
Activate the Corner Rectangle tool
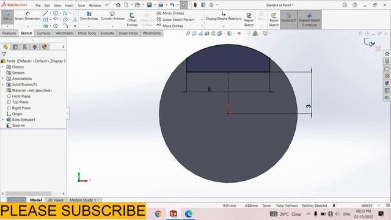point(46,20)
